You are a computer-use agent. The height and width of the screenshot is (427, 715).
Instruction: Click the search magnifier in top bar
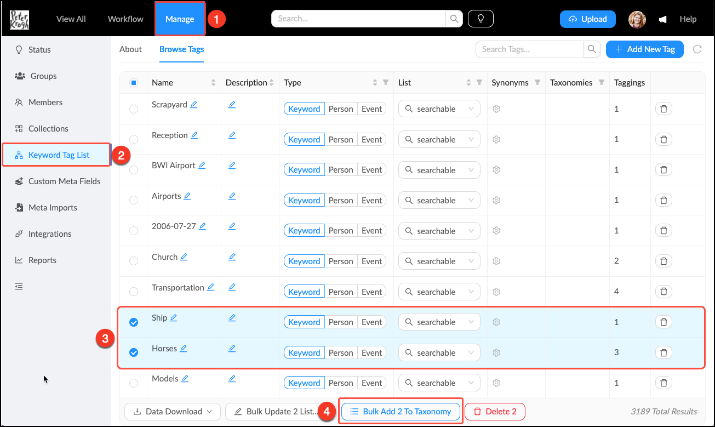[x=454, y=19]
